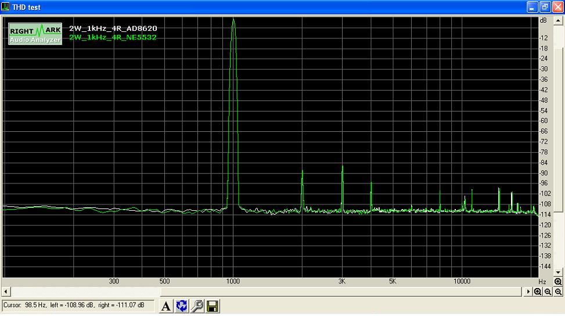This screenshot has height=331, width=565.
Task: Open spectrum settings with the wrench icon
Action: (197, 306)
